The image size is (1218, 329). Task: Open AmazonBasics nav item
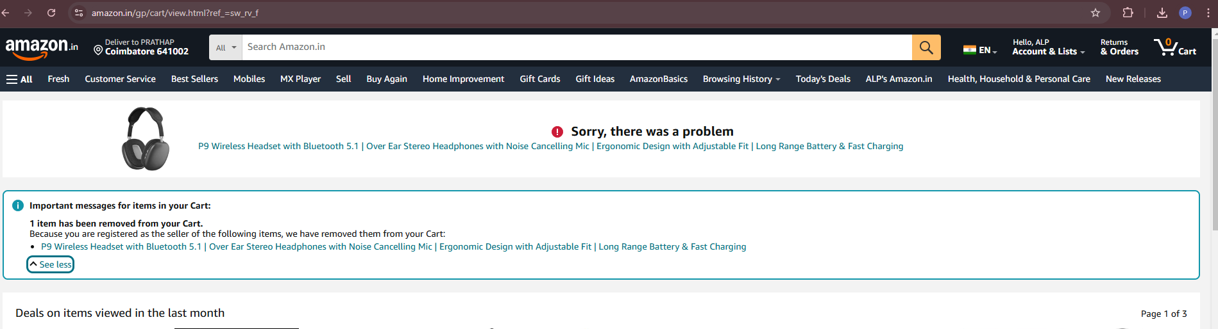(x=659, y=79)
